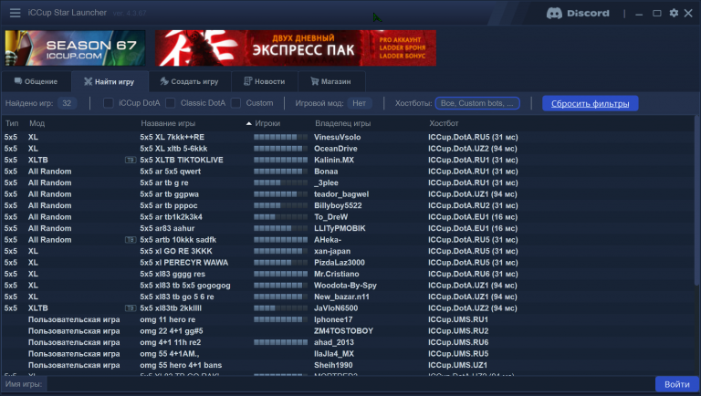The width and height of the screenshot is (701, 396).
Task: Select game 5x5 ar tb ggpwa
Action: (x=349, y=194)
